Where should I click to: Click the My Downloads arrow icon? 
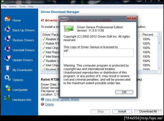point(8,68)
